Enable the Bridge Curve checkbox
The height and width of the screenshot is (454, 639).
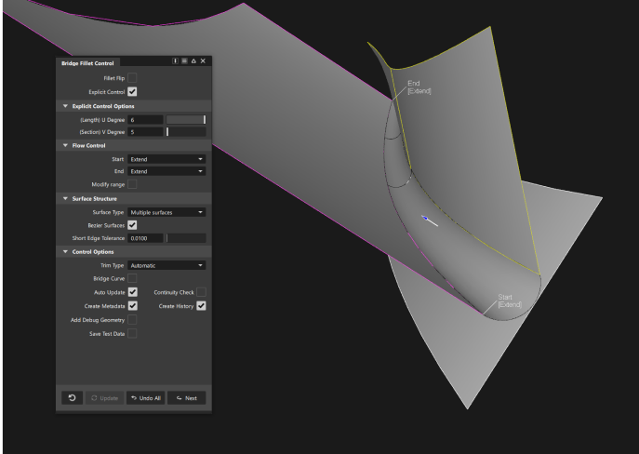132,278
